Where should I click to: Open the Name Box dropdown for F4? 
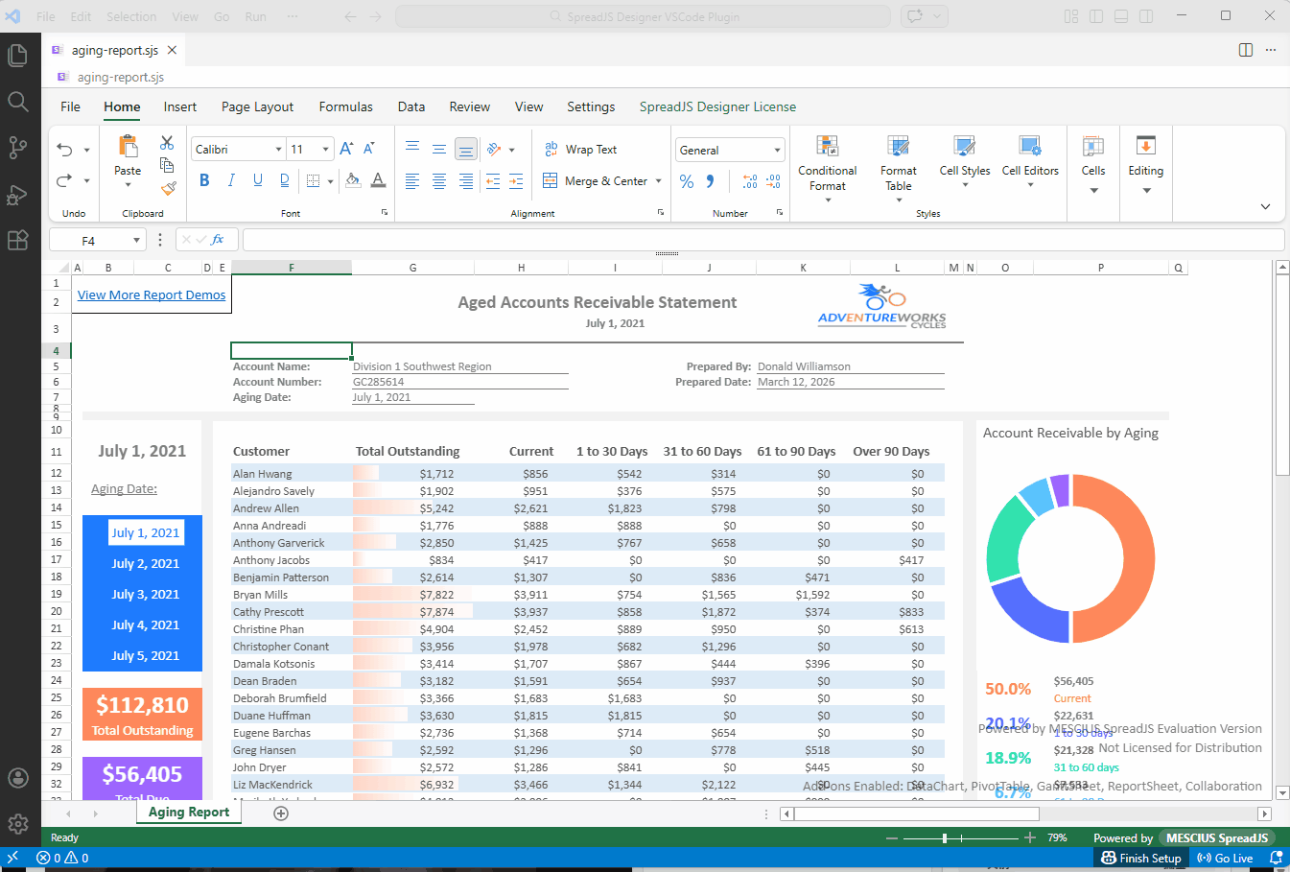pyautogui.click(x=136, y=241)
